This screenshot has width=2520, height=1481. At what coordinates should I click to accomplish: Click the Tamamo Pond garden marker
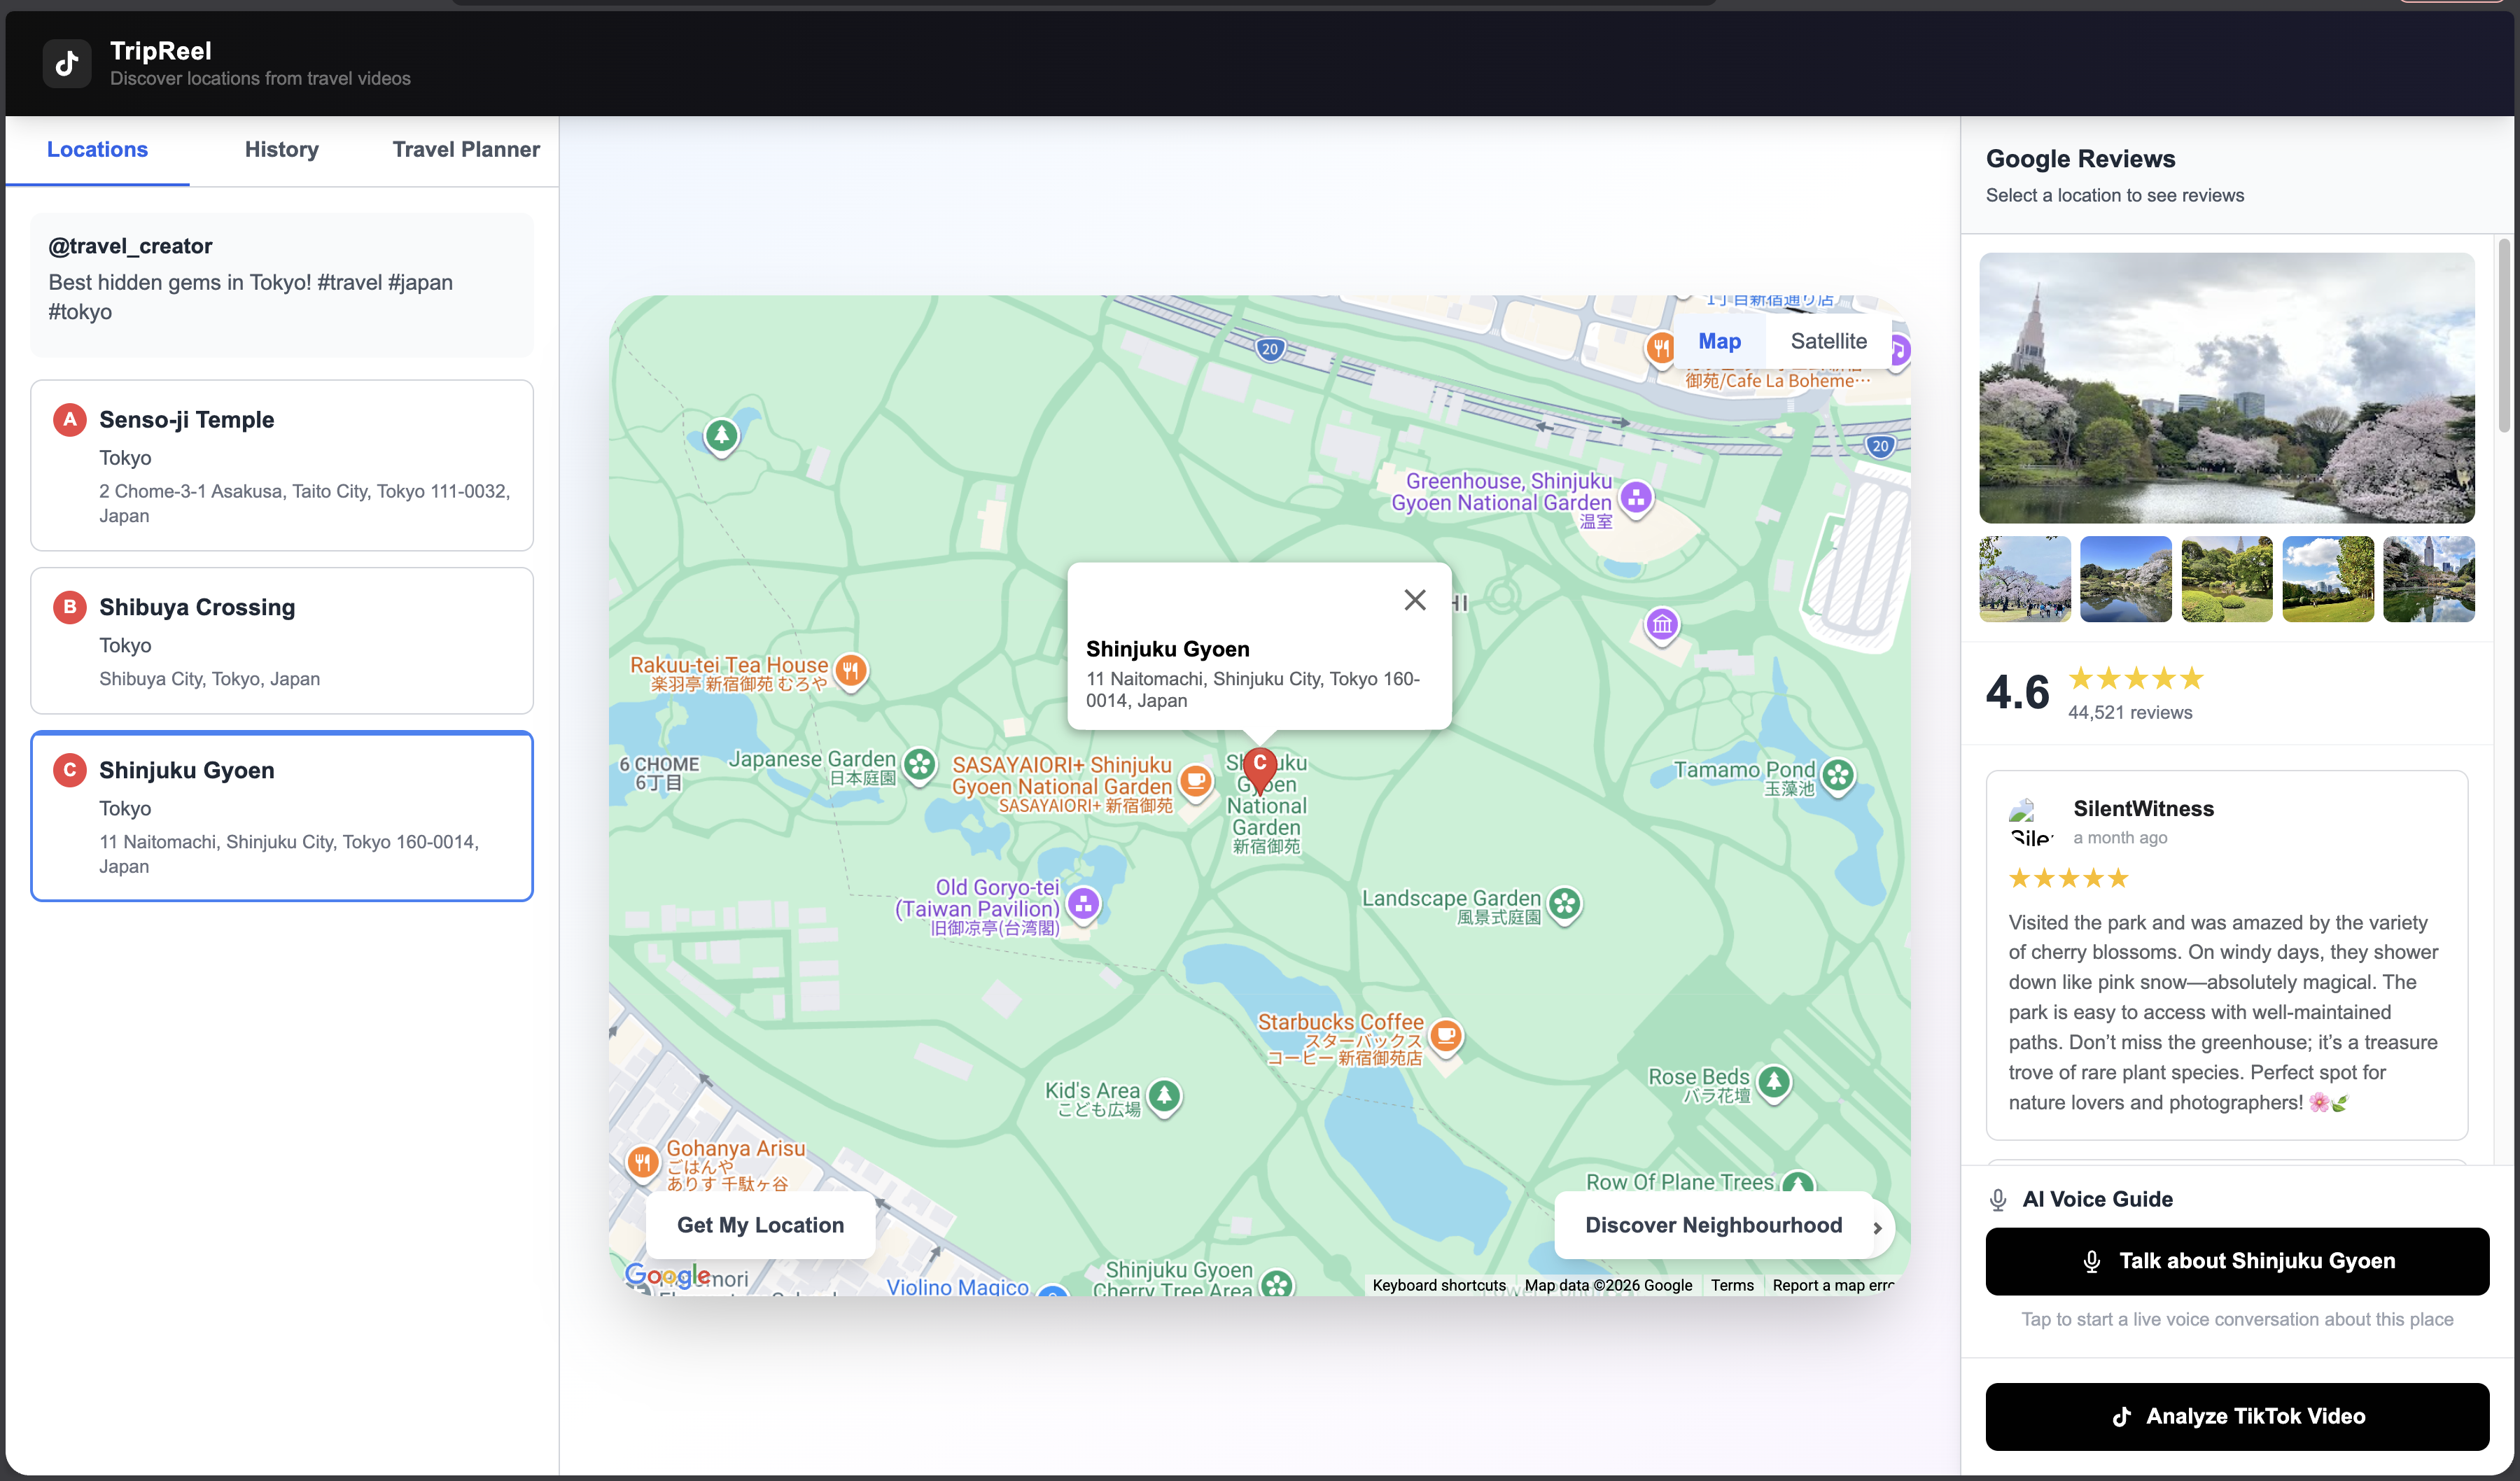1838,774
